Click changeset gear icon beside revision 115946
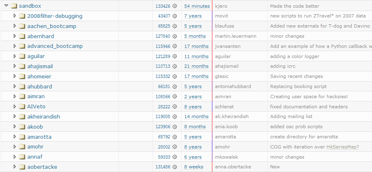 click(175, 46)
